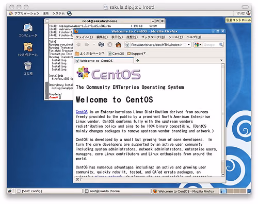258x204 pixels.
Task: Open the search engine selector dropdown
Action: tap(198, 45)
